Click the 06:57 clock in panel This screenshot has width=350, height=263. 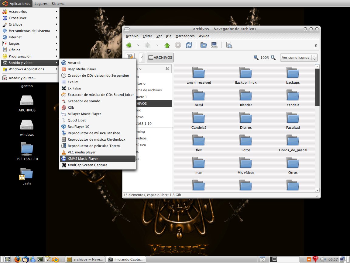click(333, 259)
